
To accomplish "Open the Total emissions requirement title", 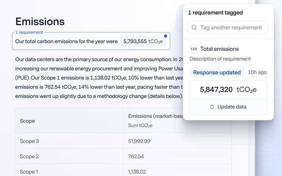I will point(219,49).
